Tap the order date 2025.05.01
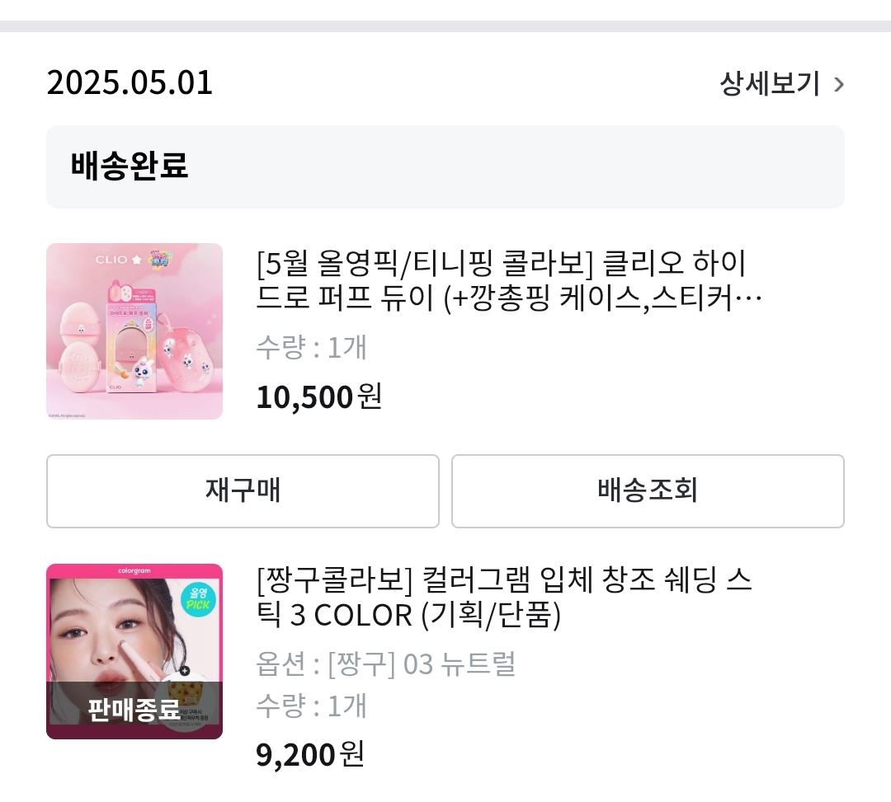This screenshot has width=891, height=802. pyautogui.click(x=130, y=84)
